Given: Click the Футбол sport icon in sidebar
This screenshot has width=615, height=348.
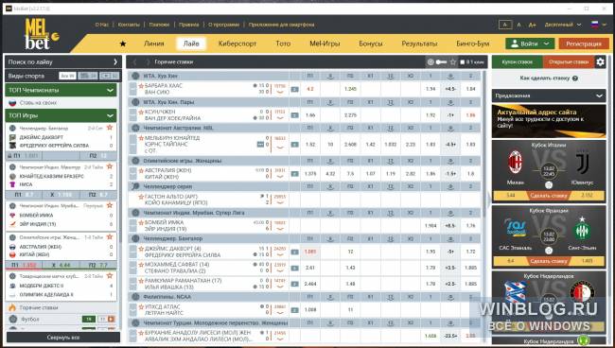Looking at the screenshot, I should 13,319.
